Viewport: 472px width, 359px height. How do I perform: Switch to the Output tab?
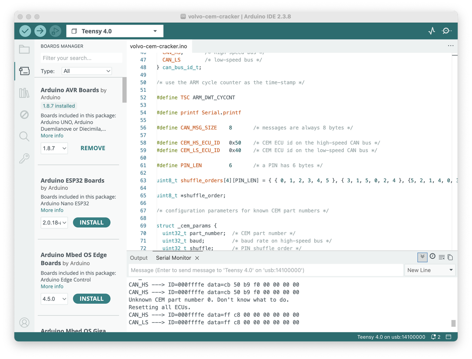point(139,258)
